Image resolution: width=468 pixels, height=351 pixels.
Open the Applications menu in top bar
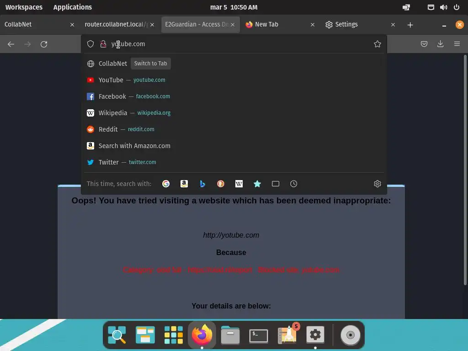73,7
